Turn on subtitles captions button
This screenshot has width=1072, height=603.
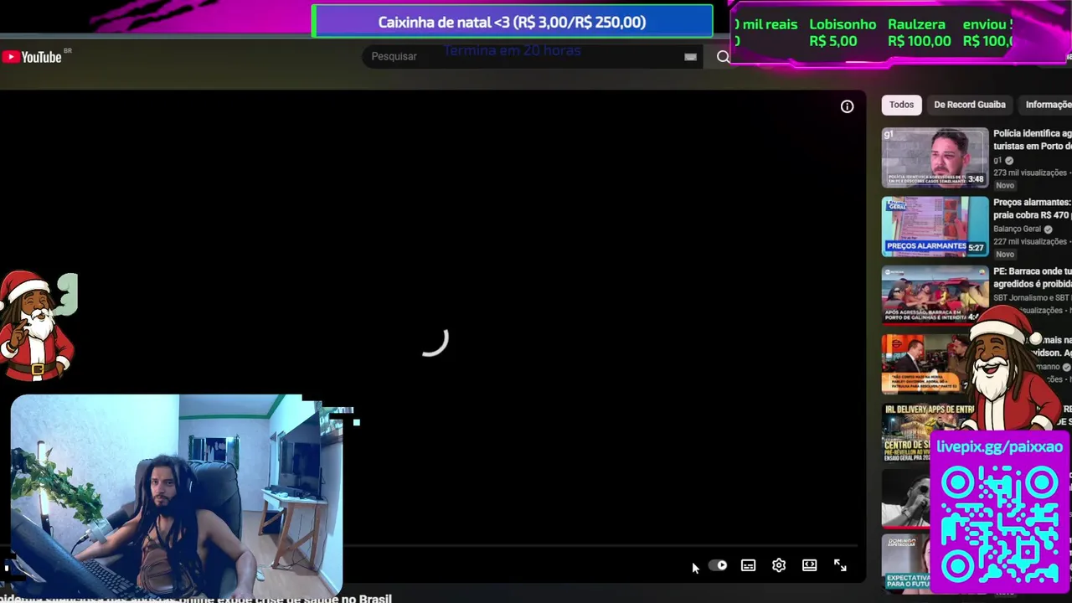pyautogui.click(x=748, y=565)
